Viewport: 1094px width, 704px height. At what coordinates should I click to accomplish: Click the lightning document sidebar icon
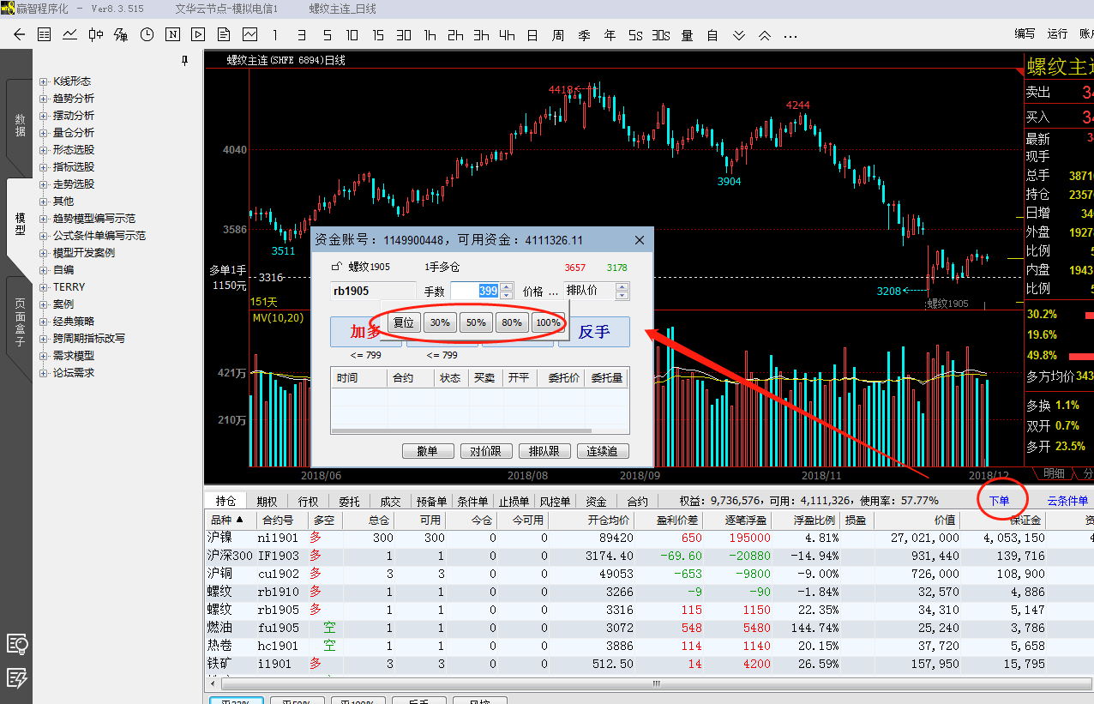[x=17, y=678]
